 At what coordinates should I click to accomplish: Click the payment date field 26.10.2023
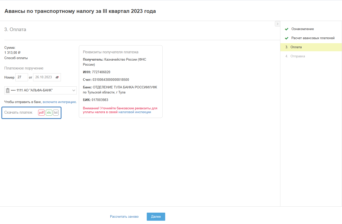coord(44,77)
